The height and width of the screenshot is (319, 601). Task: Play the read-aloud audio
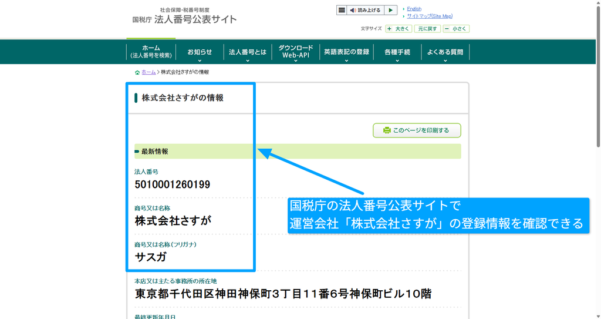(390, 11)
